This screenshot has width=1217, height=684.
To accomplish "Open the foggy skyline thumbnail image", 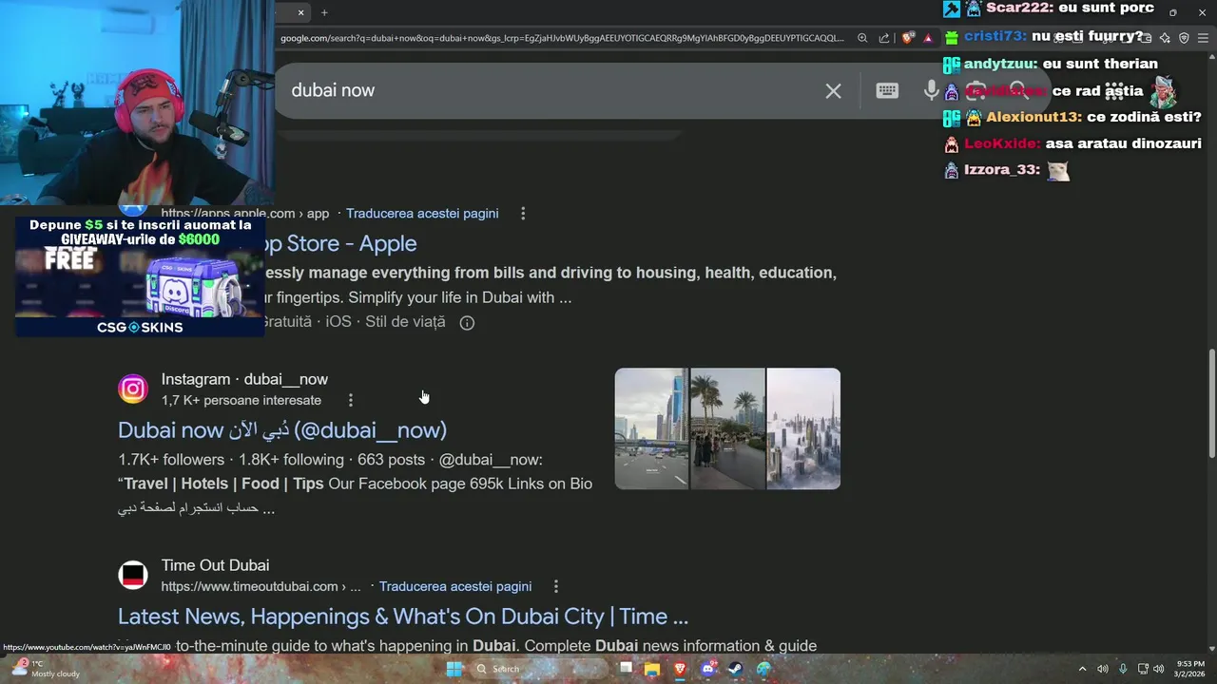I will (803, 428).
